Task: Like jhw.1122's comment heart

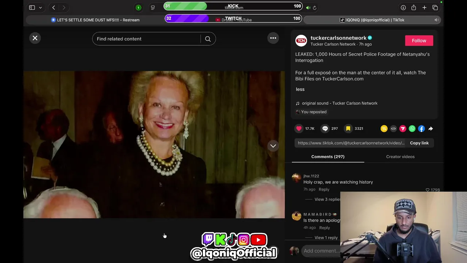Action: (x=428, y=190)
